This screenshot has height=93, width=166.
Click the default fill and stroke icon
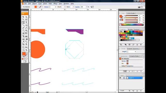(x=23, y=56)
